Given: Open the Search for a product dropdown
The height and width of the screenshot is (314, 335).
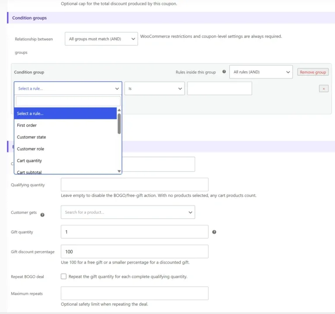Looking at the screenshot, I should 128,212.
